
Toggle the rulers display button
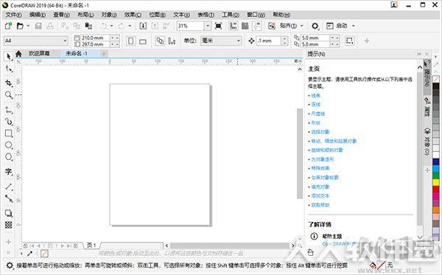click(x=233, y=26)
